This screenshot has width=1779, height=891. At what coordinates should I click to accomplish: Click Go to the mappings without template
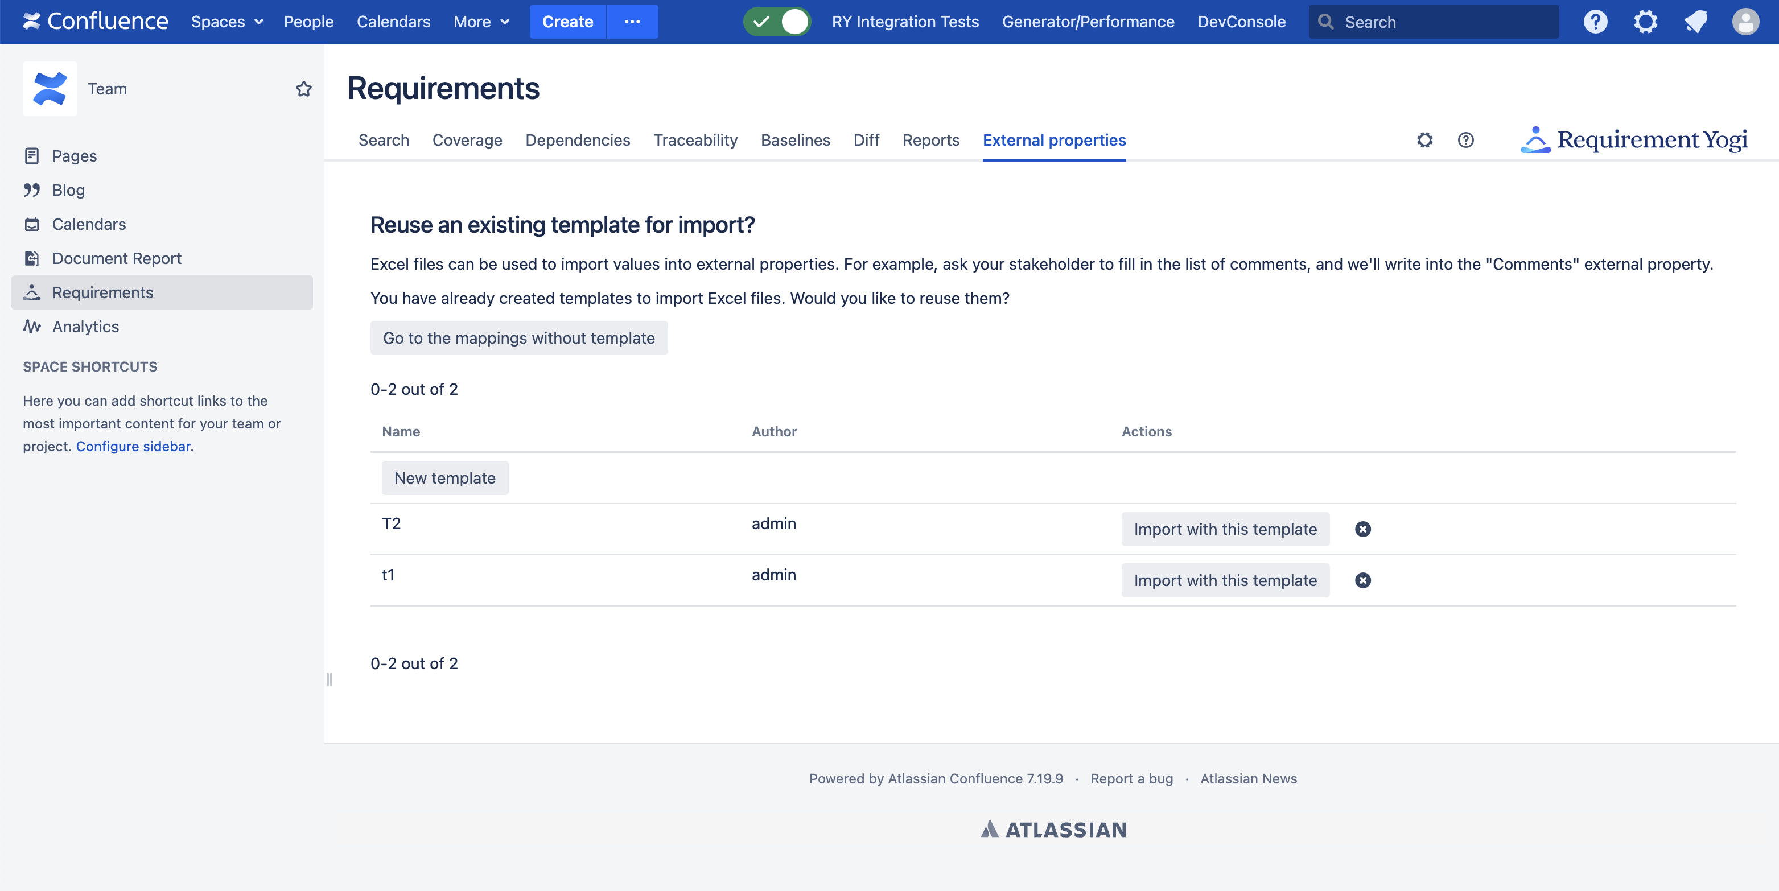coord(518,338)
